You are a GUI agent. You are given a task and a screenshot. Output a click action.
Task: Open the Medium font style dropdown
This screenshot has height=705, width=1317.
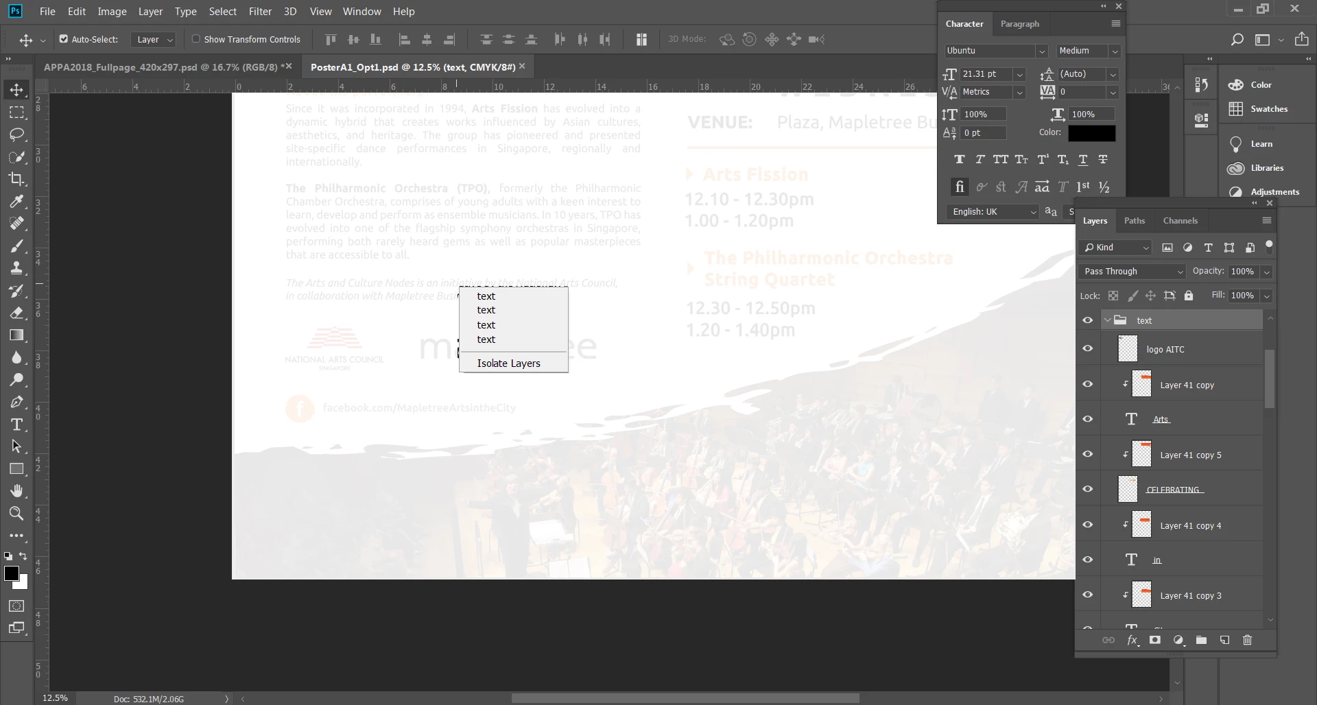coord(1115,51)
